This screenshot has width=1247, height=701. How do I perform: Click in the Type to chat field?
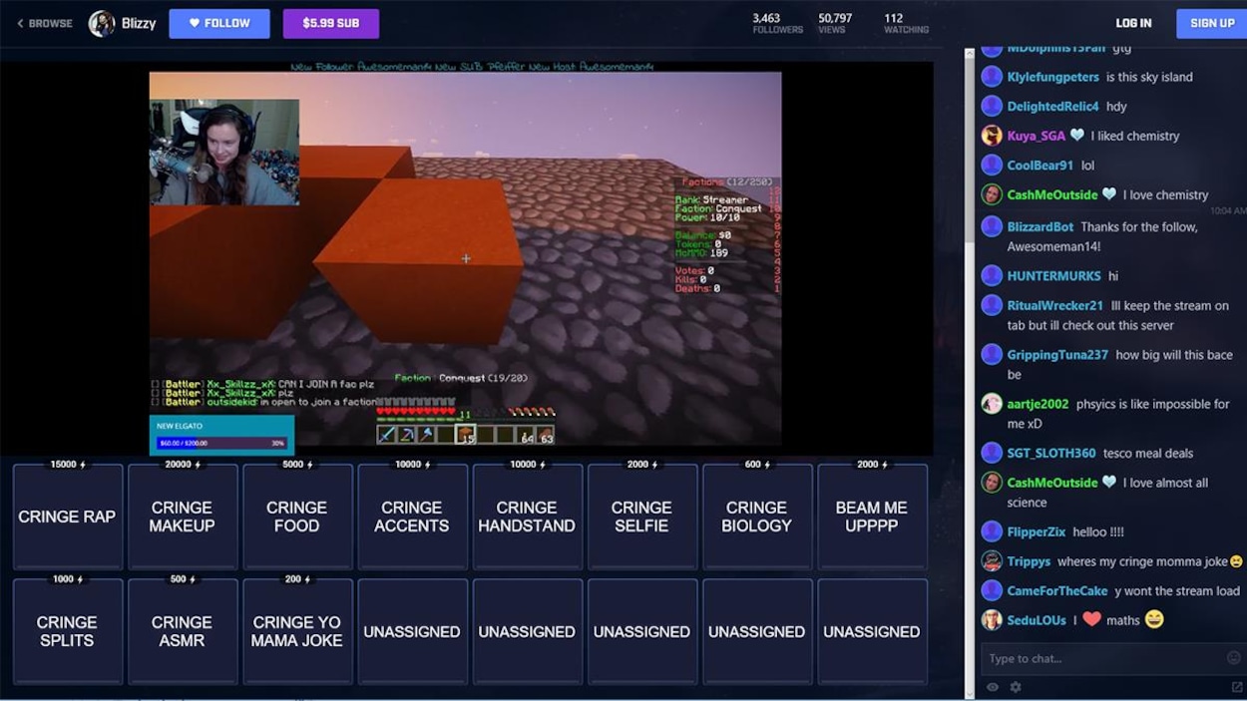click(1102, 658)
